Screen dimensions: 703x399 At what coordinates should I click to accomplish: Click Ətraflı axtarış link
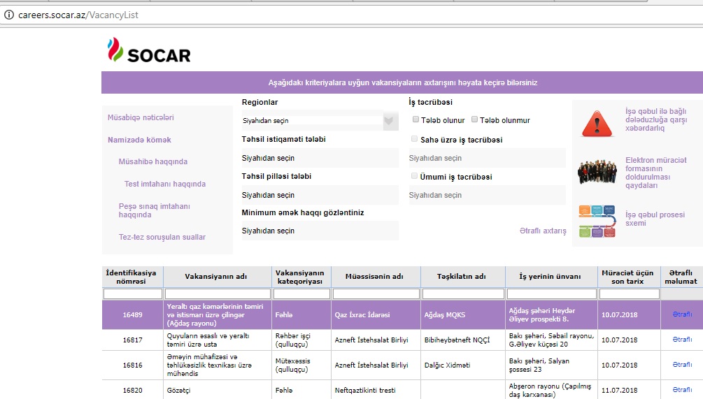[x=543, y=231]
